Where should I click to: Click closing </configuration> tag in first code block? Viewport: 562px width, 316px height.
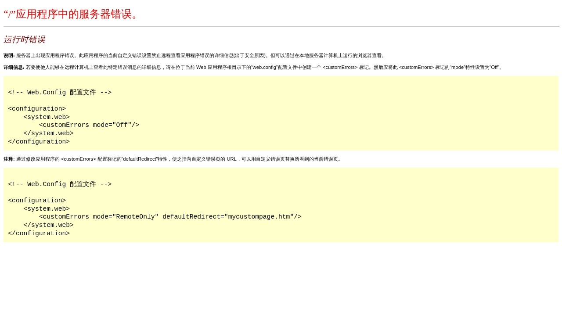39,142
